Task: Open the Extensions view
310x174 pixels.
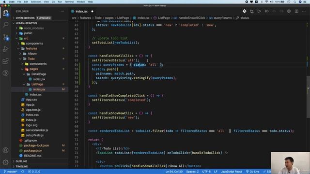Action: coord(5,61)
